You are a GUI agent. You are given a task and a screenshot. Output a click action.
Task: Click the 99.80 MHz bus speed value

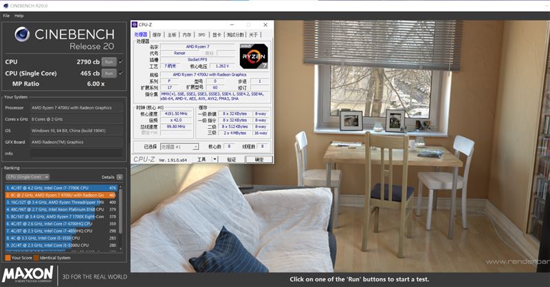176,127
